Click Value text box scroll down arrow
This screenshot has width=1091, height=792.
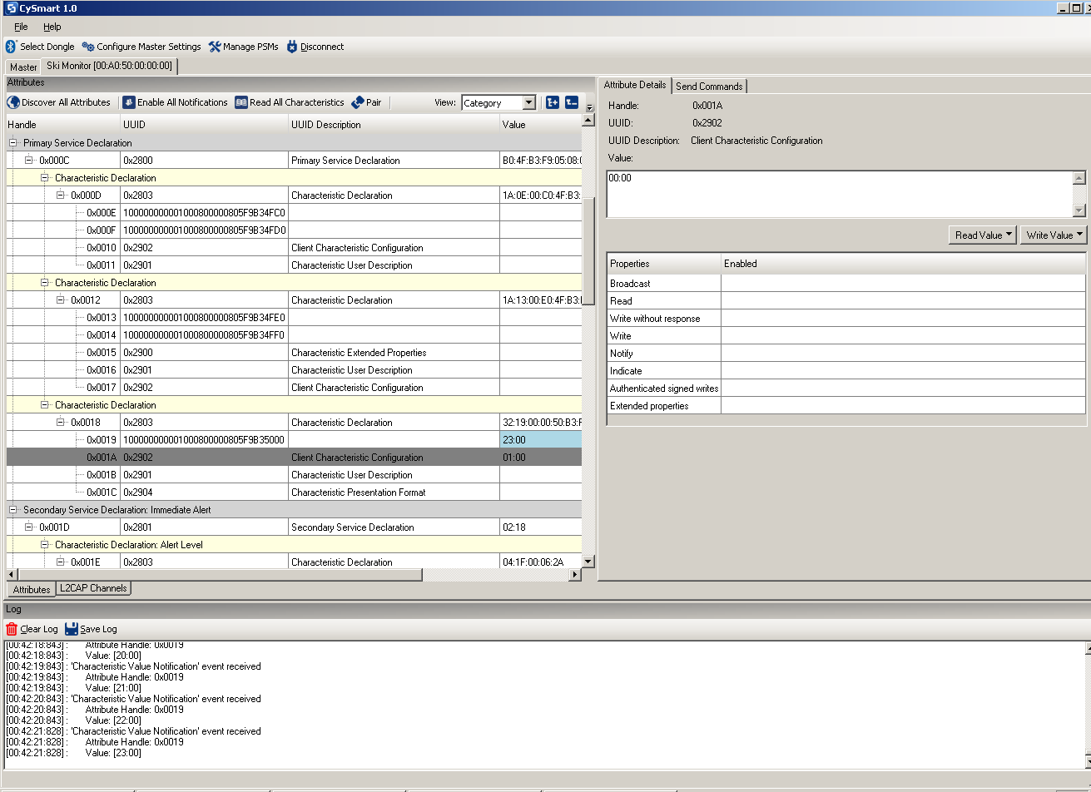pyautogui.click(x=1079, y=211)
